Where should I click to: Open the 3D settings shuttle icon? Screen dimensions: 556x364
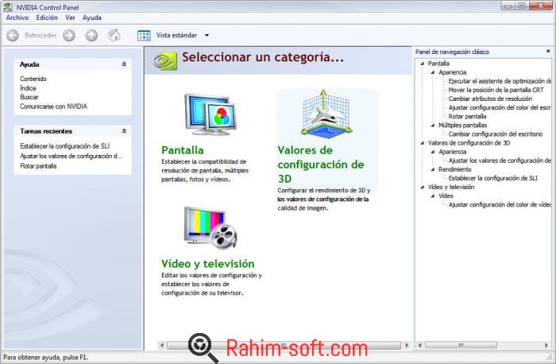(326, 114)
